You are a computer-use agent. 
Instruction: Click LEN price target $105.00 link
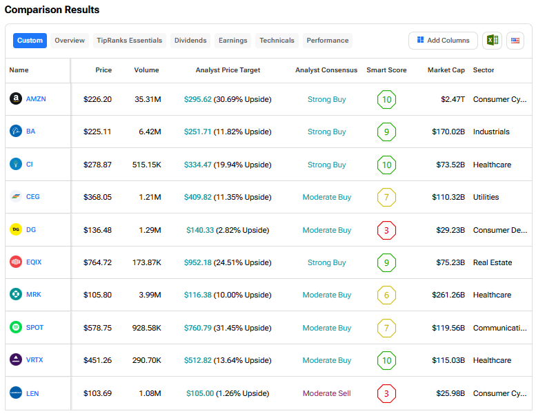(200, 393)
